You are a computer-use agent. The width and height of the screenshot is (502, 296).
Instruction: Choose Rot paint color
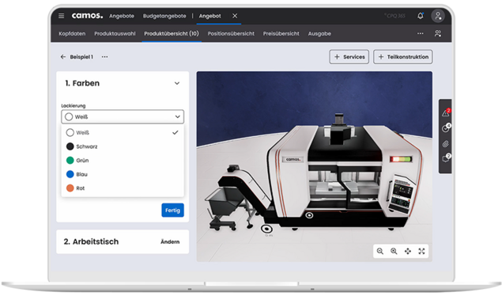point(123,188)
